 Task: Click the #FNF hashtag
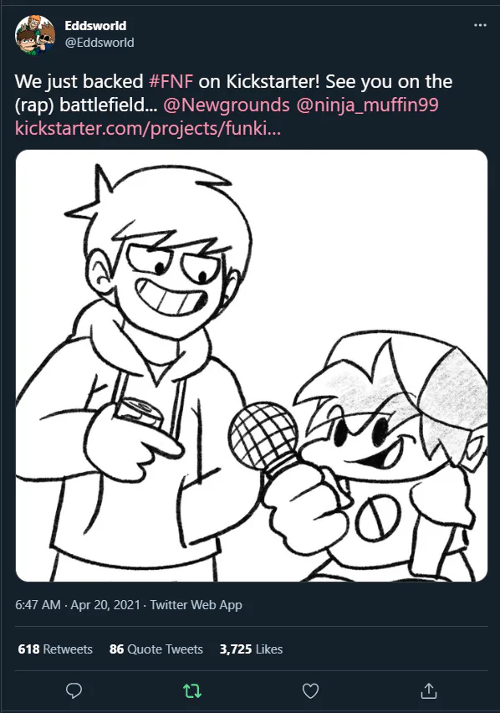[x=171, y=81]
